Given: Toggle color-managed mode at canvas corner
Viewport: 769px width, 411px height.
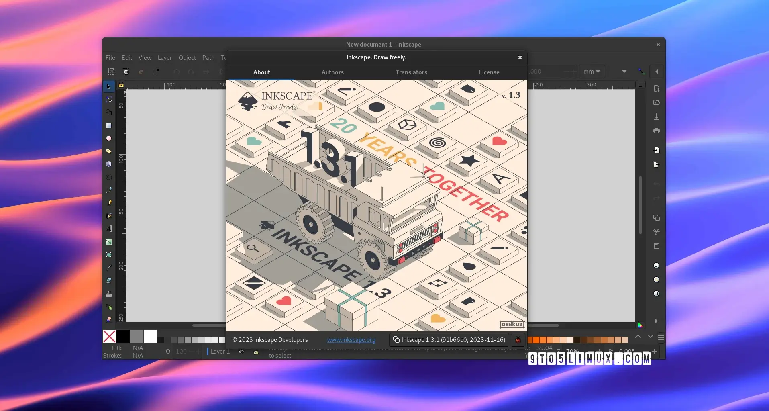Looking at the screenshot, I should click(x=640, y=325).
